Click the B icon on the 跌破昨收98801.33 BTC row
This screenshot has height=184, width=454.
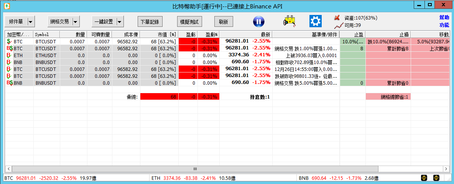pos(9,76)
